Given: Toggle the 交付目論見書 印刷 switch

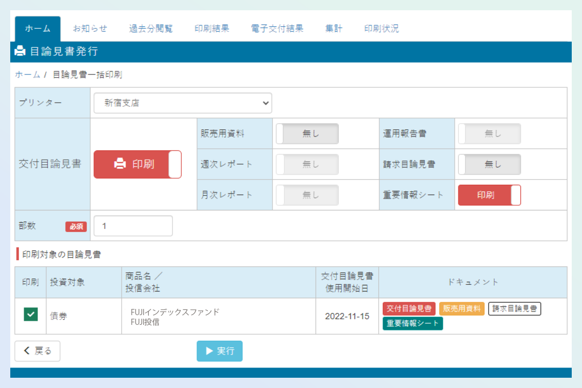Looking at the screenshot, I should [x=138, y=164].
